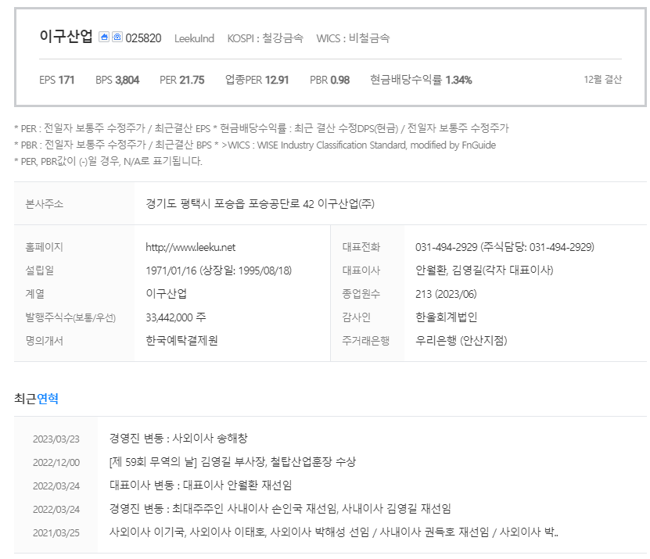Image resolution: width=650 pixels, height=559 pixels.
Task: Click the 대표이사 label
Action: tap(361, 271)
